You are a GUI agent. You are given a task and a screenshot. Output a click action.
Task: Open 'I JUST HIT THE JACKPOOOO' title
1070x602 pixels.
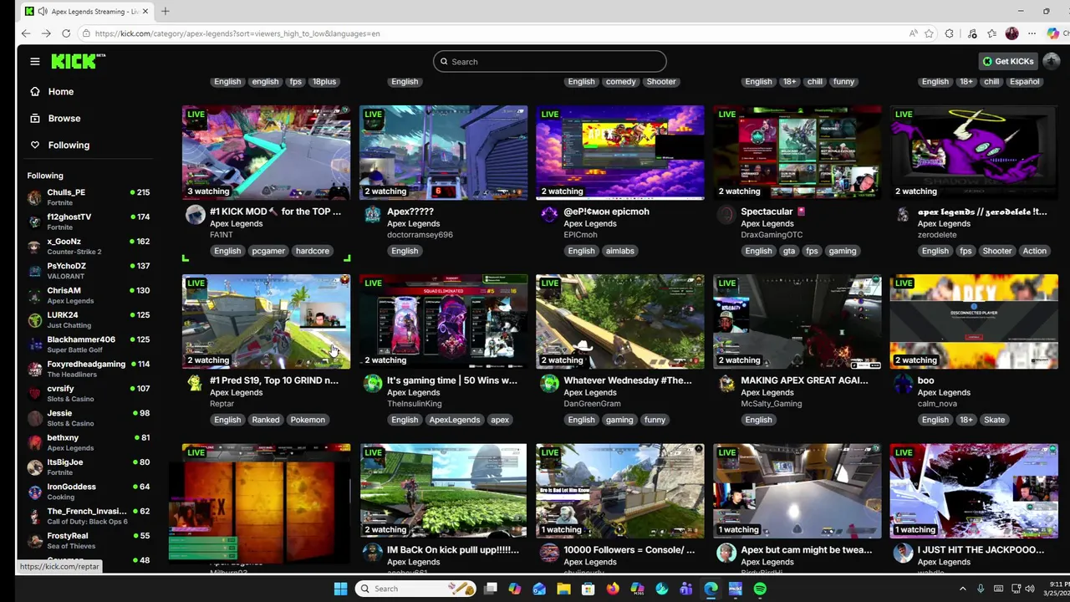[981, 550]
